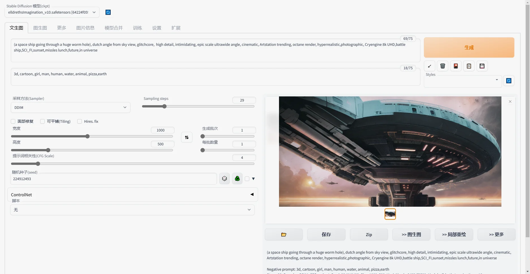
Task: Close the generated image preview
Action: coord(510,102)
